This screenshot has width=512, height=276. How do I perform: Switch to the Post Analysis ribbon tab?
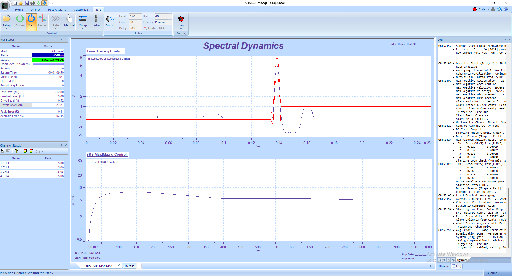pos(57,10)
